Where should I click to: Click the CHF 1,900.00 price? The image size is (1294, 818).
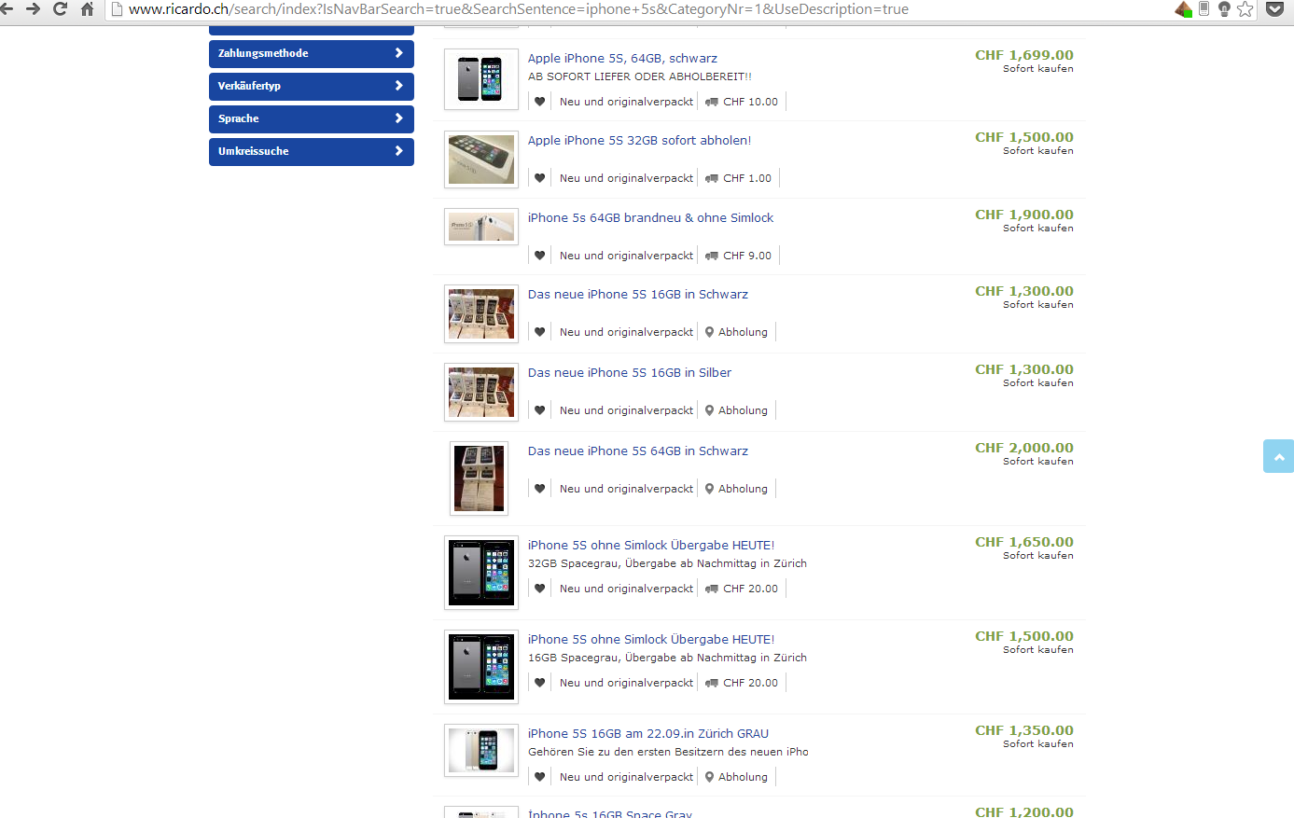tap(1024, 215)
